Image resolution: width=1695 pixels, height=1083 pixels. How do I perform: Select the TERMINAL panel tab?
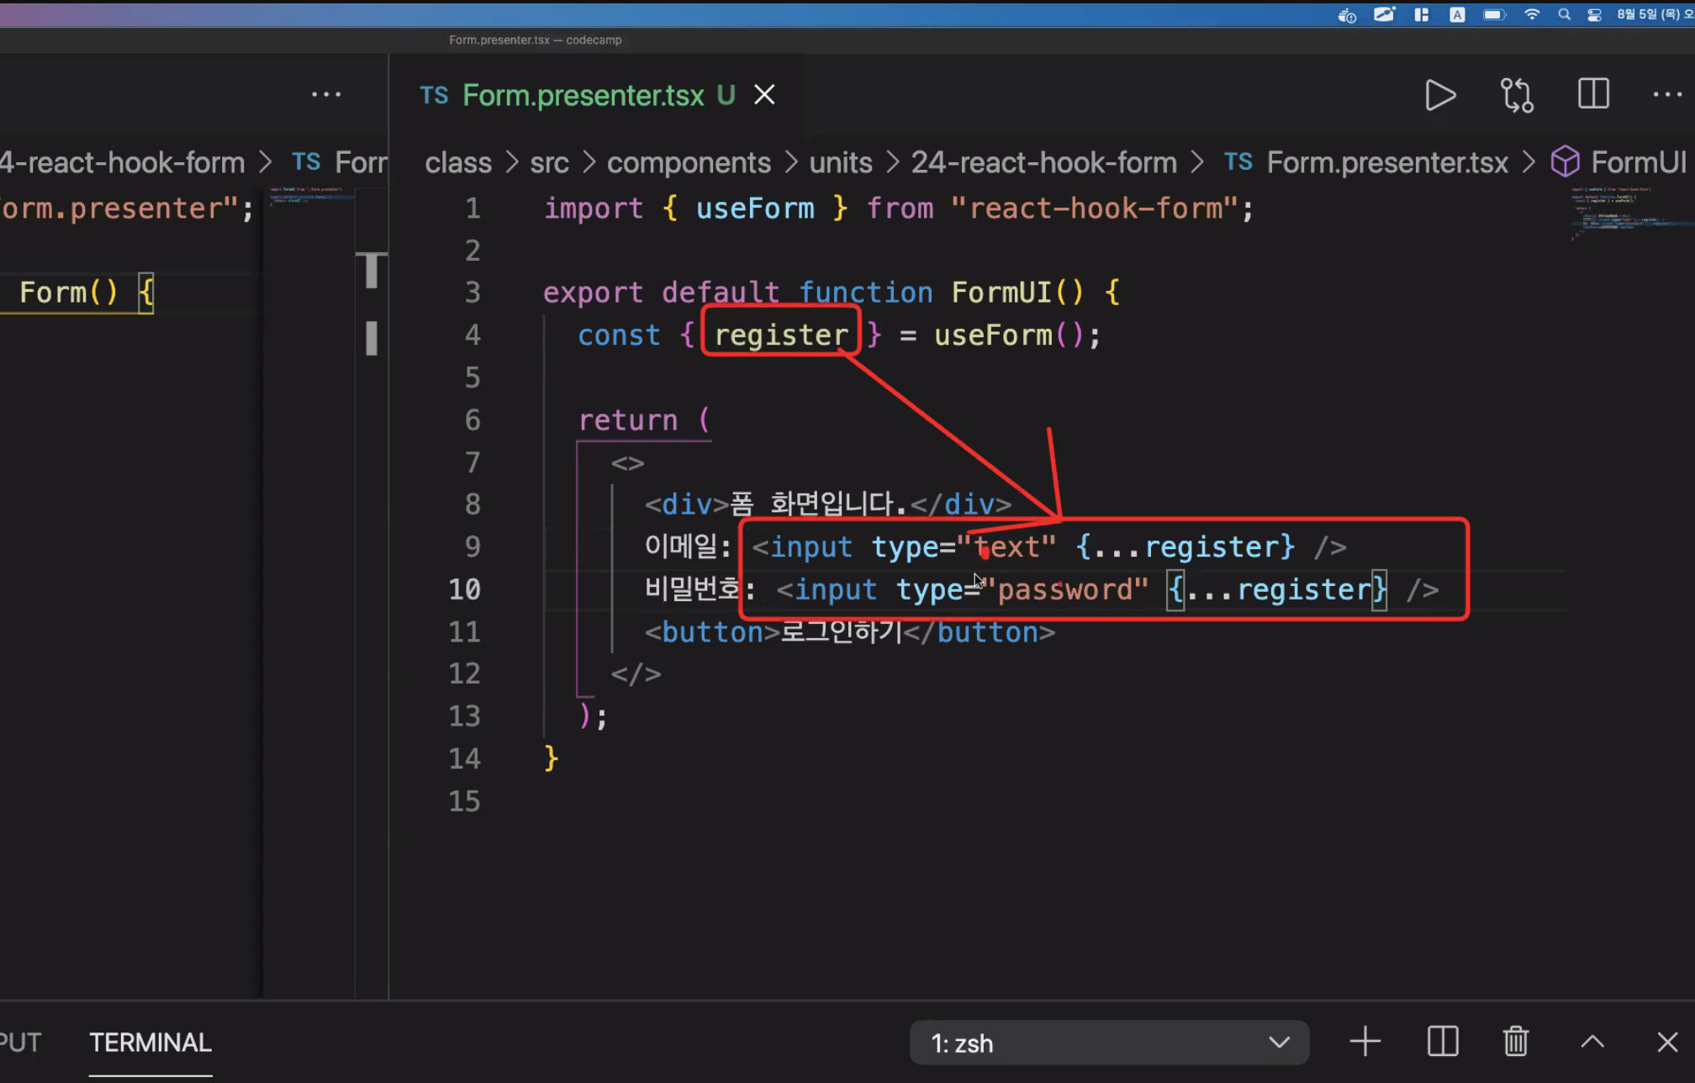point(150,1043)
